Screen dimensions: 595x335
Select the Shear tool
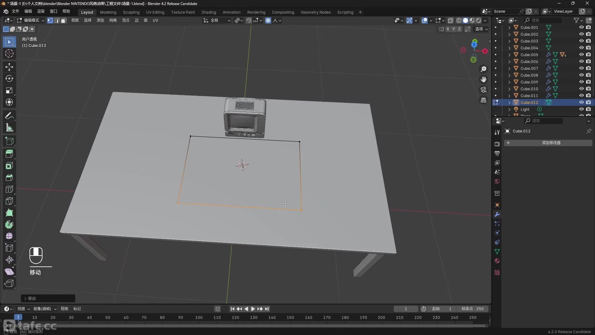click(x=9, y=272)
